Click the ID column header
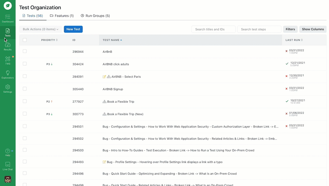The width and height of the screenshot is (329, 186). point(74,40)
